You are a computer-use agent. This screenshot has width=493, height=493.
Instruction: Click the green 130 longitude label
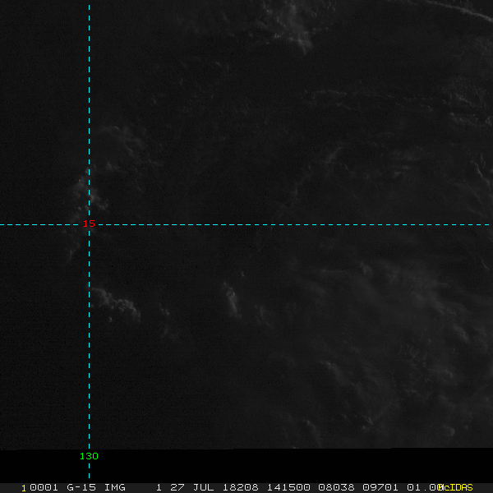pyautogui.click(x=89, y=456)
